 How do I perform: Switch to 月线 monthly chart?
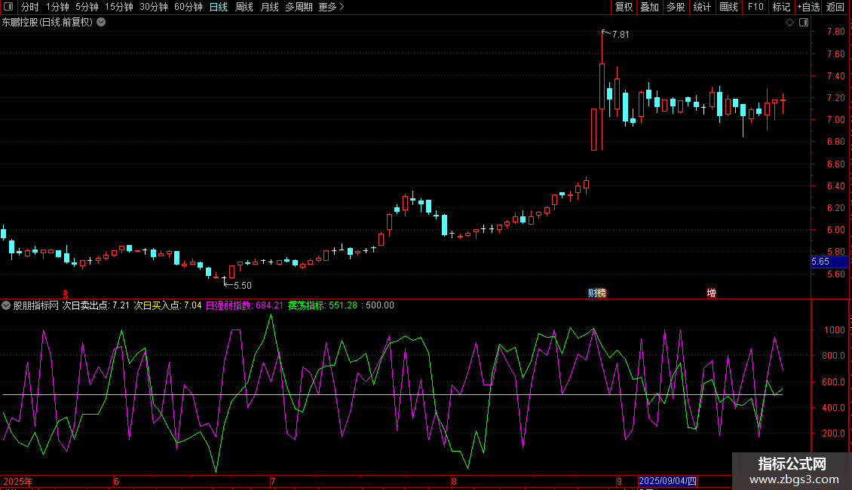pos(269,7)
